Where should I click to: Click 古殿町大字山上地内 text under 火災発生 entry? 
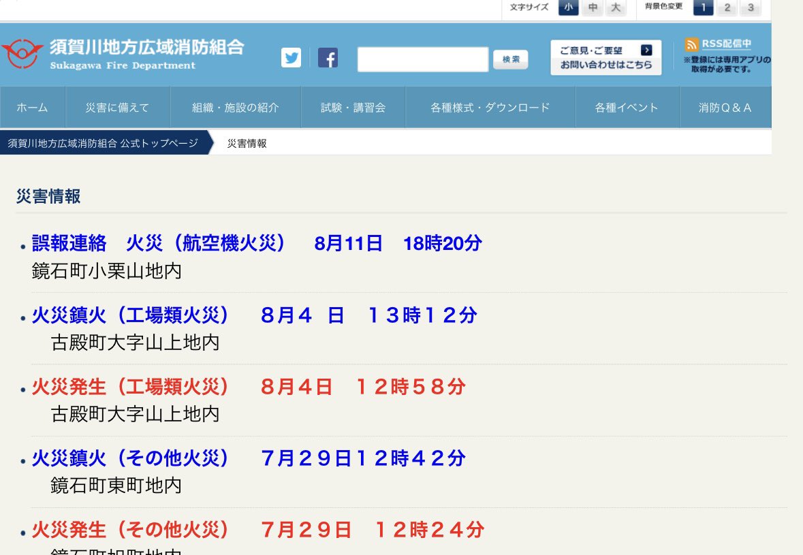(136, 414)
